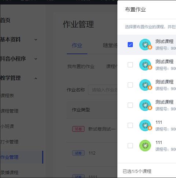Click the 作业管理 page heading
The height and width of the screenshot is (178, 176).
[78, 24]
